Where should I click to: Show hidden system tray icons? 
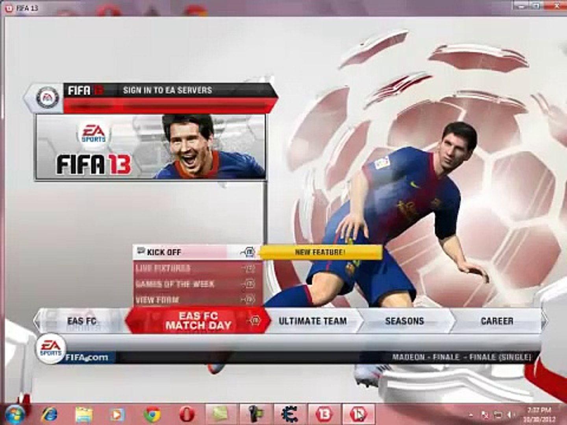click(471, 415)
